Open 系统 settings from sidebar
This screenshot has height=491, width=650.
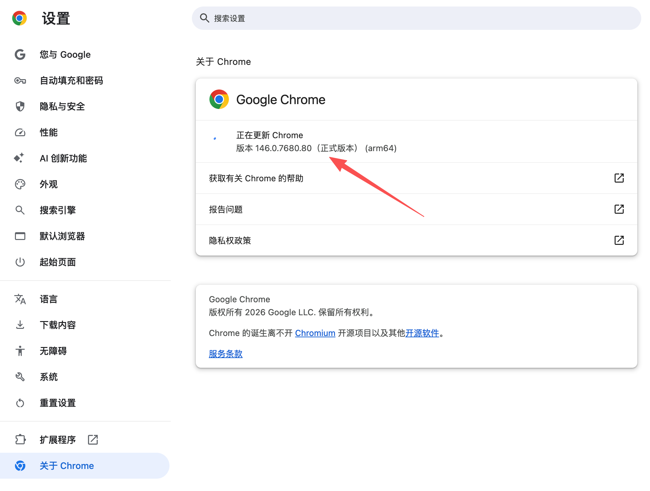click(x=48, y=377)
